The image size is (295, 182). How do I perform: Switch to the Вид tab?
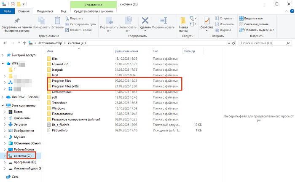pos(63,11)
